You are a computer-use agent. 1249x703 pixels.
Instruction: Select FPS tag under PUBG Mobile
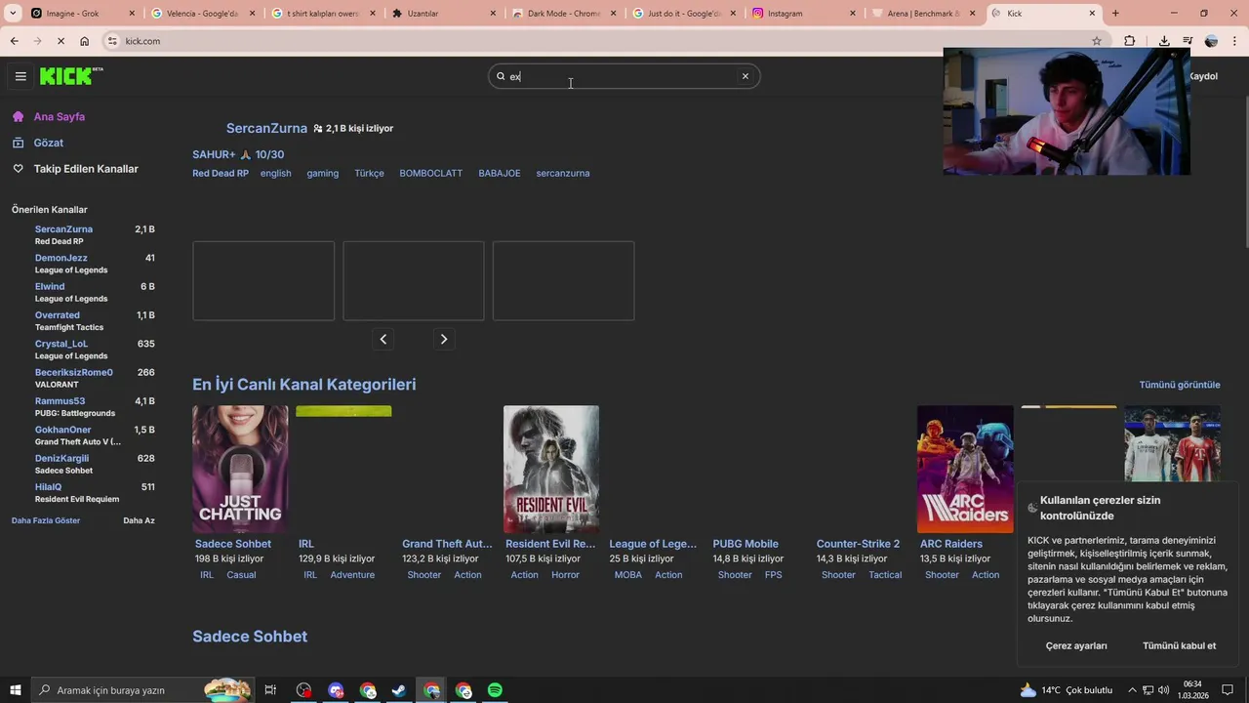774,575
